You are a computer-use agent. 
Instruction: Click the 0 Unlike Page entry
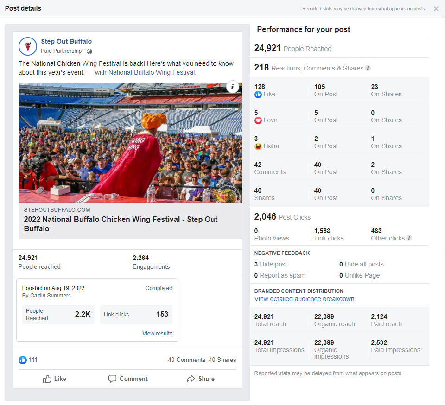(359, 275)
